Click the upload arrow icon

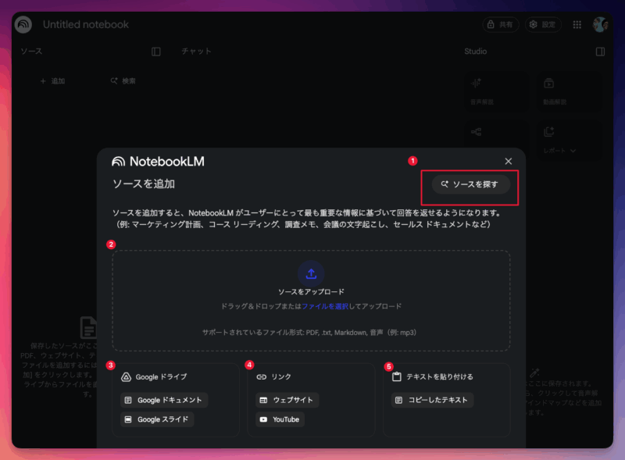(x=311, y=273)
